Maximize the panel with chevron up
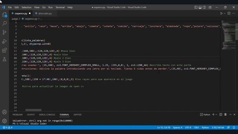The image size is (238, 134). (230, 115)
